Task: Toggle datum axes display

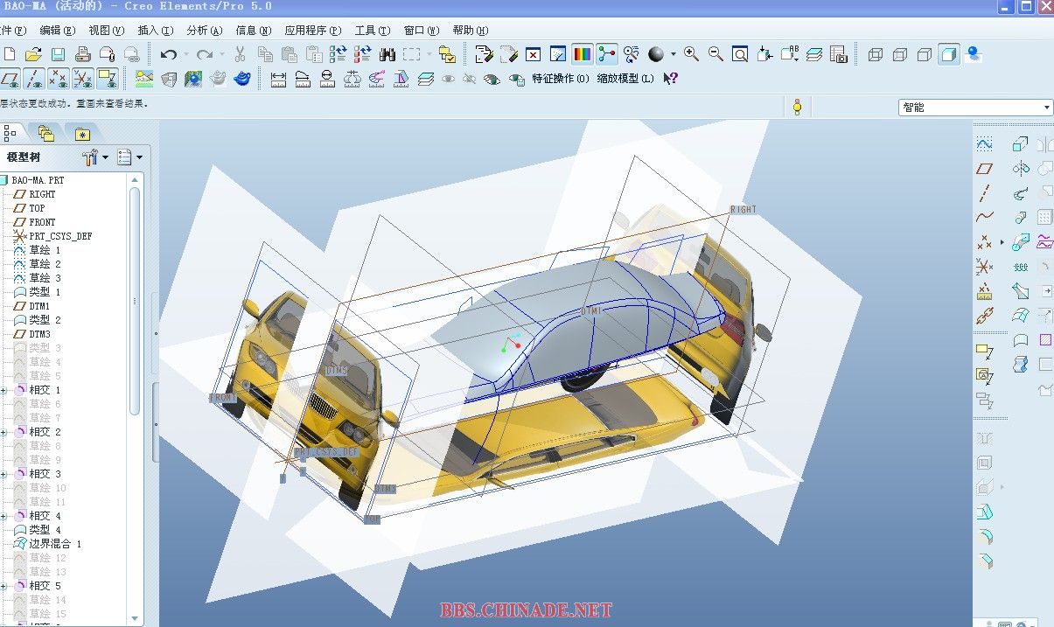Action: pos(34,79)
